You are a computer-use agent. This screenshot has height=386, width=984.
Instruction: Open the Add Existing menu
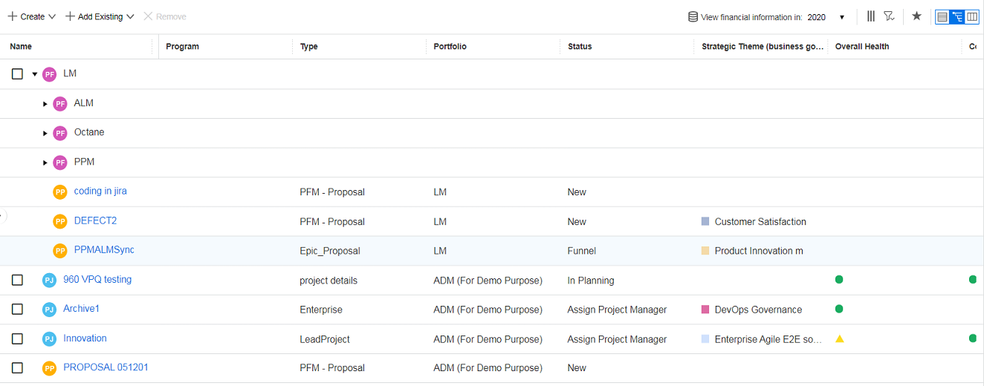(x=100, y=16)
